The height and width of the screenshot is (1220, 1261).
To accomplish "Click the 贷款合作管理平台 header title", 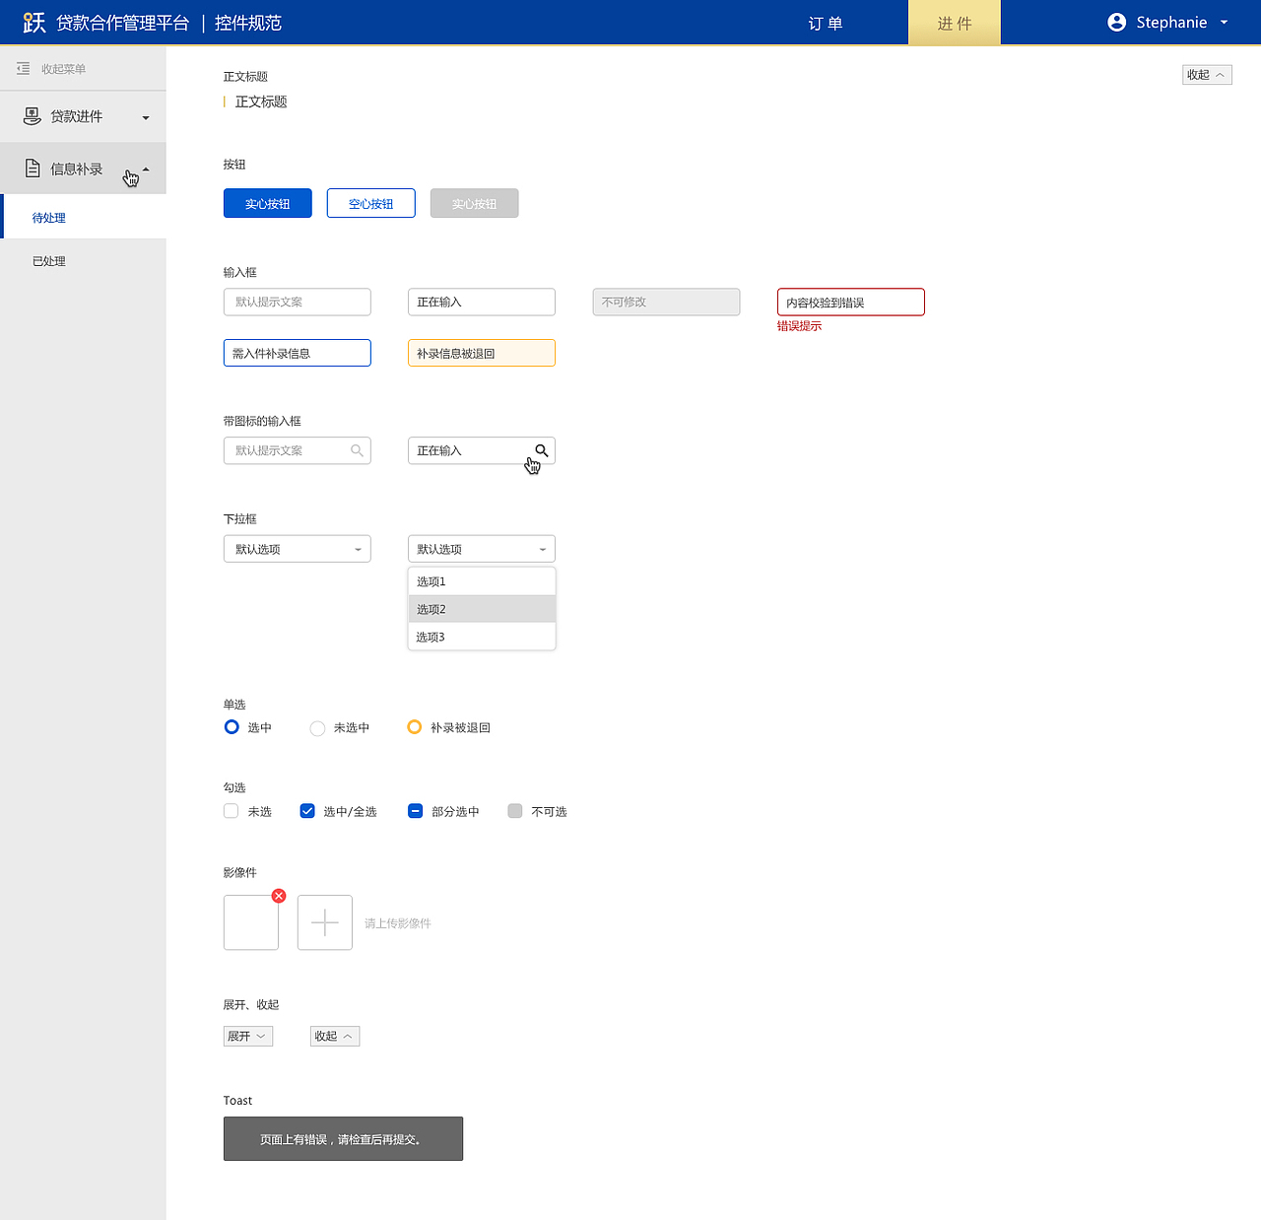I will coord(123,23).
